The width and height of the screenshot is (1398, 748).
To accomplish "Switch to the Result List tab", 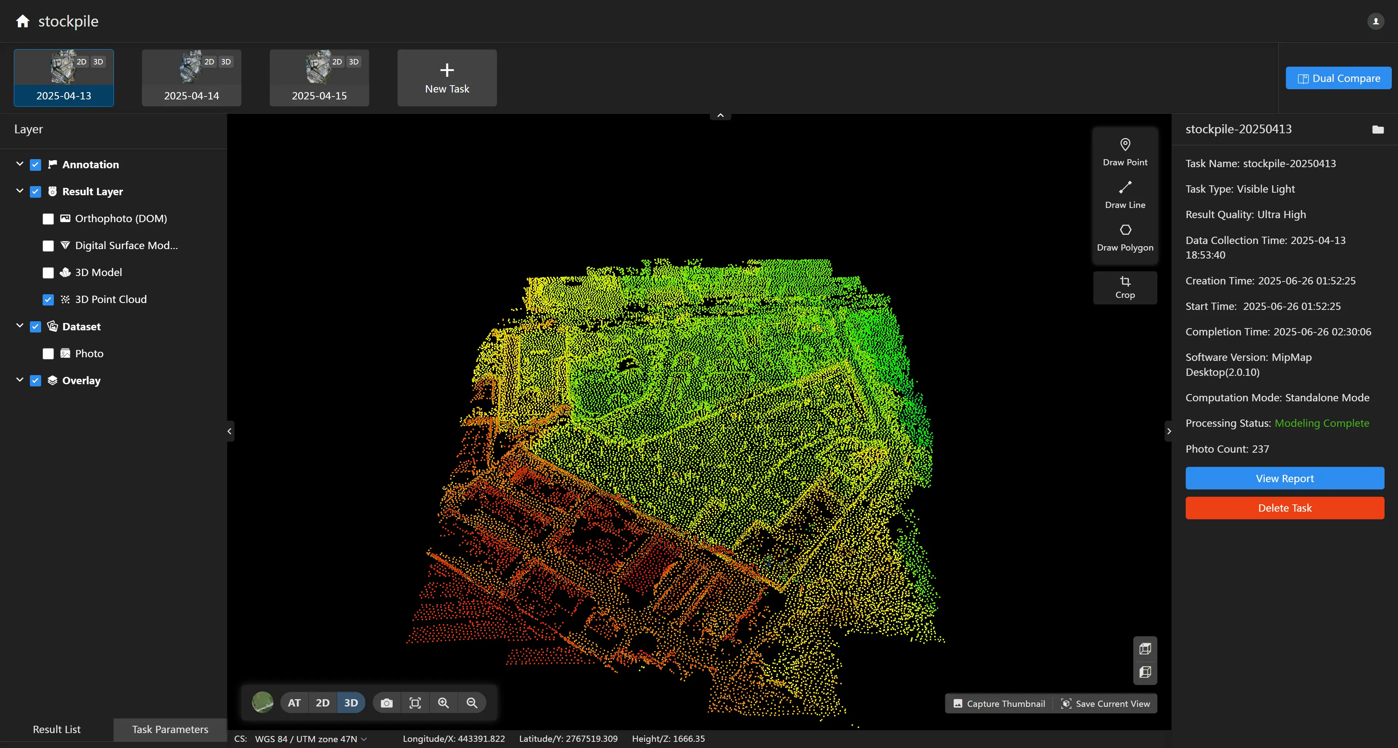I will (x=56, y=729).
